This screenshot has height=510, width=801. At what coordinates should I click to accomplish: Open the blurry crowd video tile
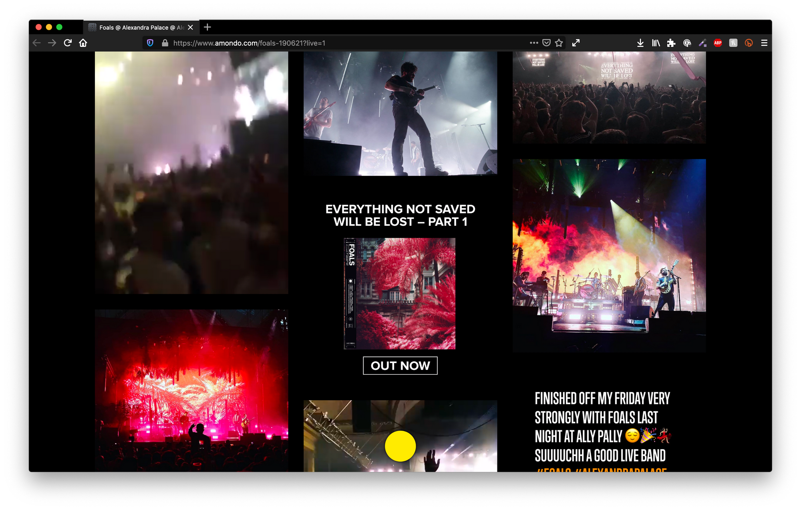click(x=191, y=173)
